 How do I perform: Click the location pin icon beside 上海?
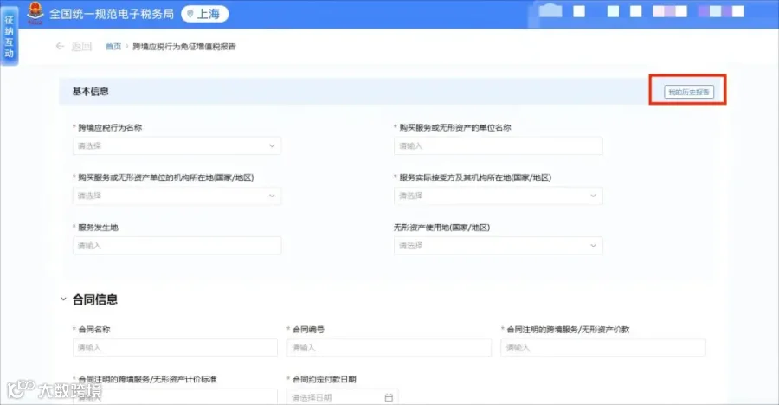click(190, 14)
